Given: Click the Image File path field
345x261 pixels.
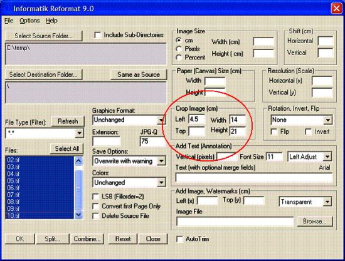Looking at the screenshot, I should coord(235,222).
